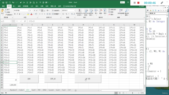Image resolution: width=169 pixels, height=95 pixels.
Task: Toggle center horizontal alignment
Action: [x=42, y=14]
